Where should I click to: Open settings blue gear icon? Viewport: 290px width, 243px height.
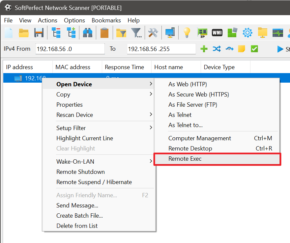[x=247, y=33]
